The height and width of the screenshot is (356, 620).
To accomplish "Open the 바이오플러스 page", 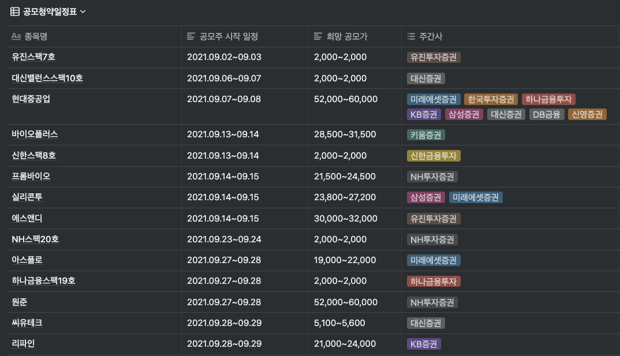I will [35, 134].
